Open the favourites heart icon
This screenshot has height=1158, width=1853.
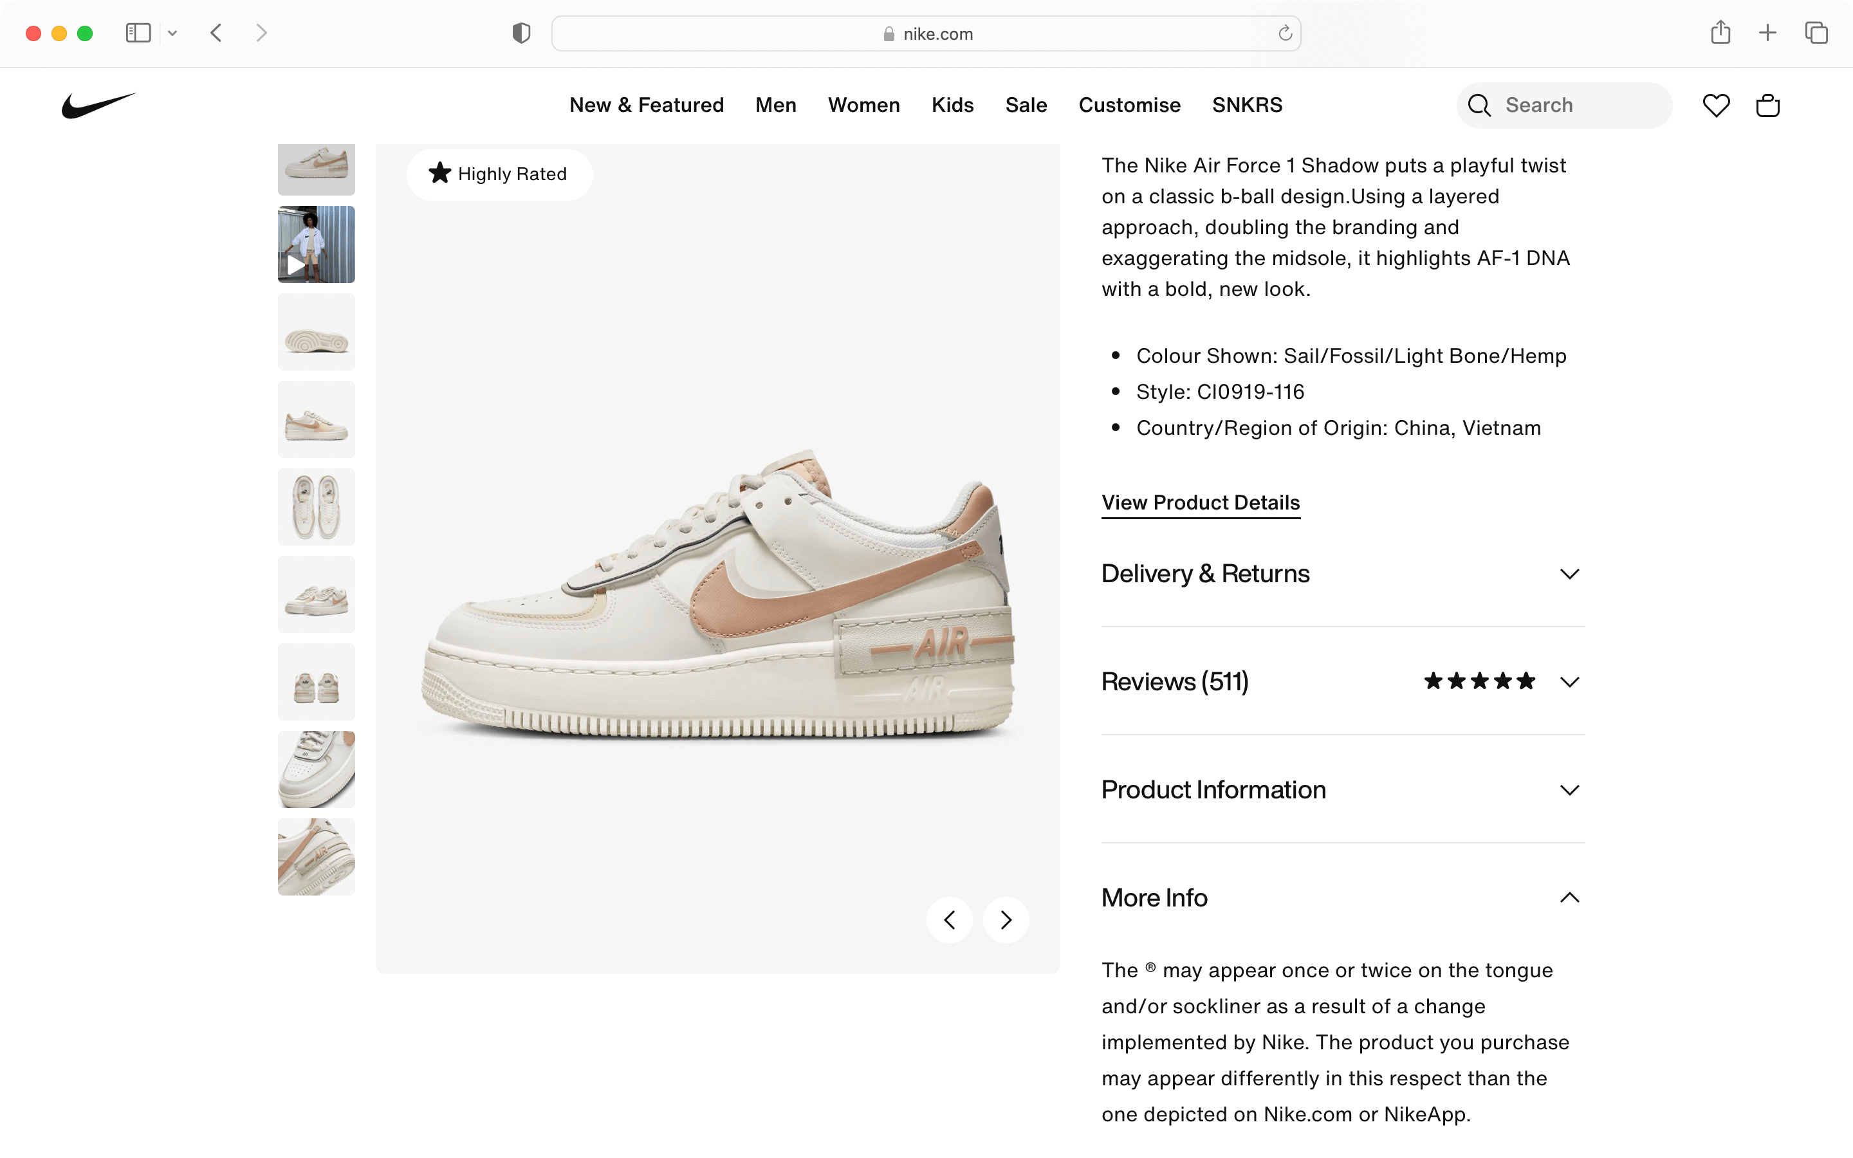(1716, 105)
